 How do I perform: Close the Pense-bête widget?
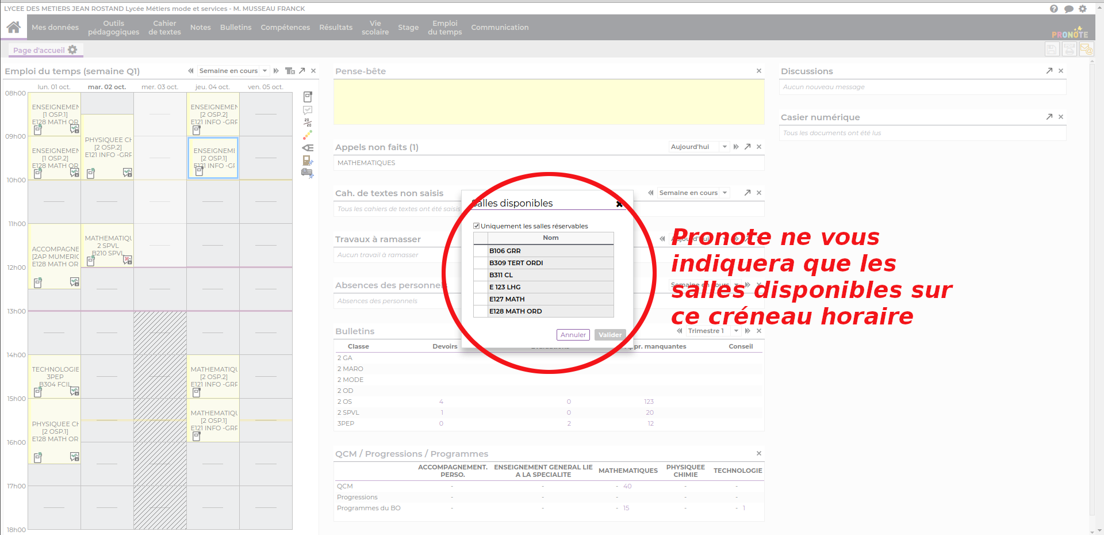759,71
